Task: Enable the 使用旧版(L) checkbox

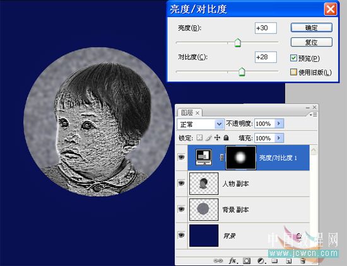Action: (293, 72)
